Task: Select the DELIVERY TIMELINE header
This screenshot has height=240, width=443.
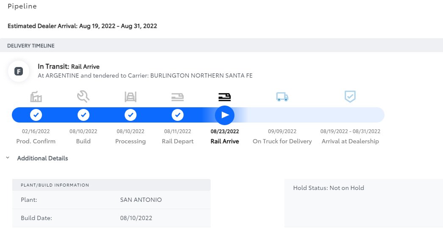Action: coord(31,46)
